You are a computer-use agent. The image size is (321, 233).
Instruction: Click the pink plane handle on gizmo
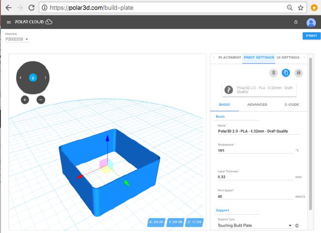[x=103, y=164]
